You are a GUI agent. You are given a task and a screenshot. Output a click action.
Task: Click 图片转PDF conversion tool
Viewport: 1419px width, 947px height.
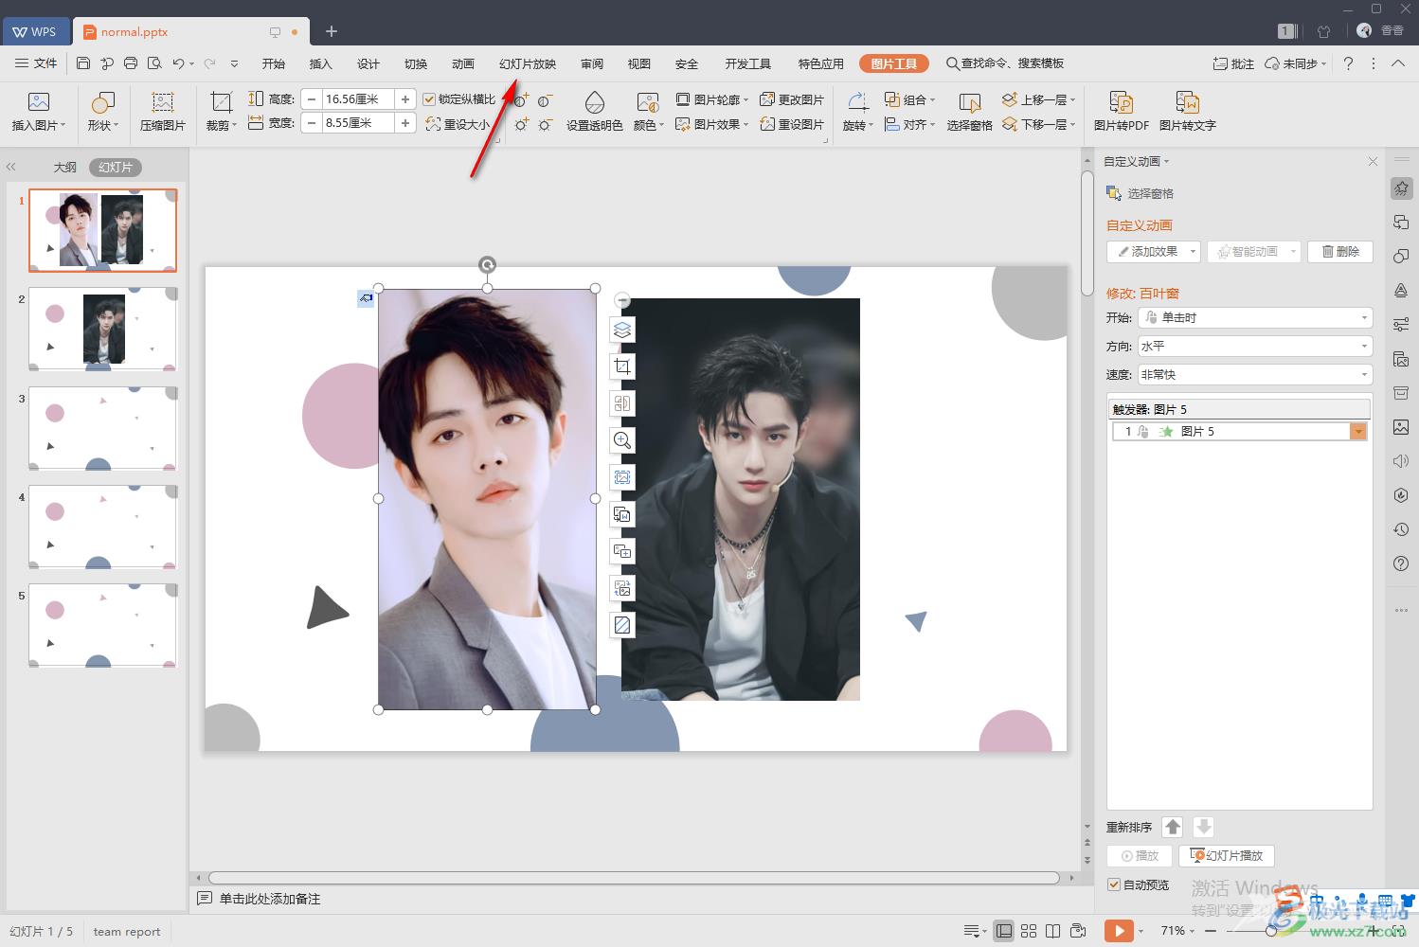1121,112
